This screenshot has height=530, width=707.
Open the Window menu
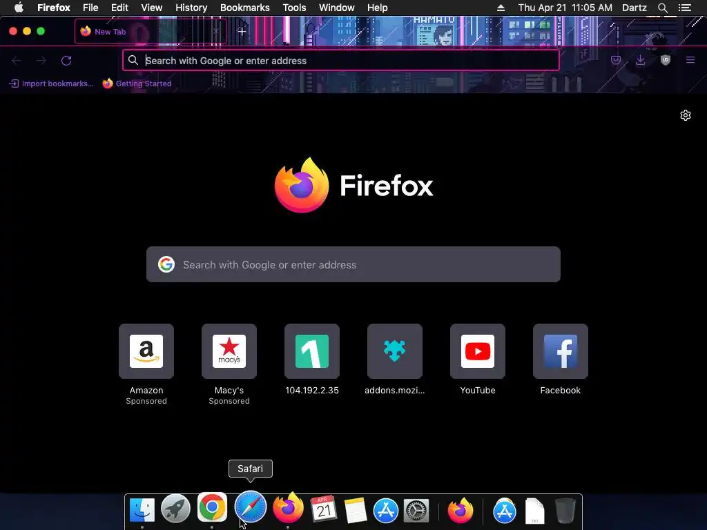coord(337,8)
